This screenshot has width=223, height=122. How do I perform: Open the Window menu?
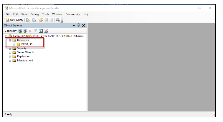[x=57, y=14]
